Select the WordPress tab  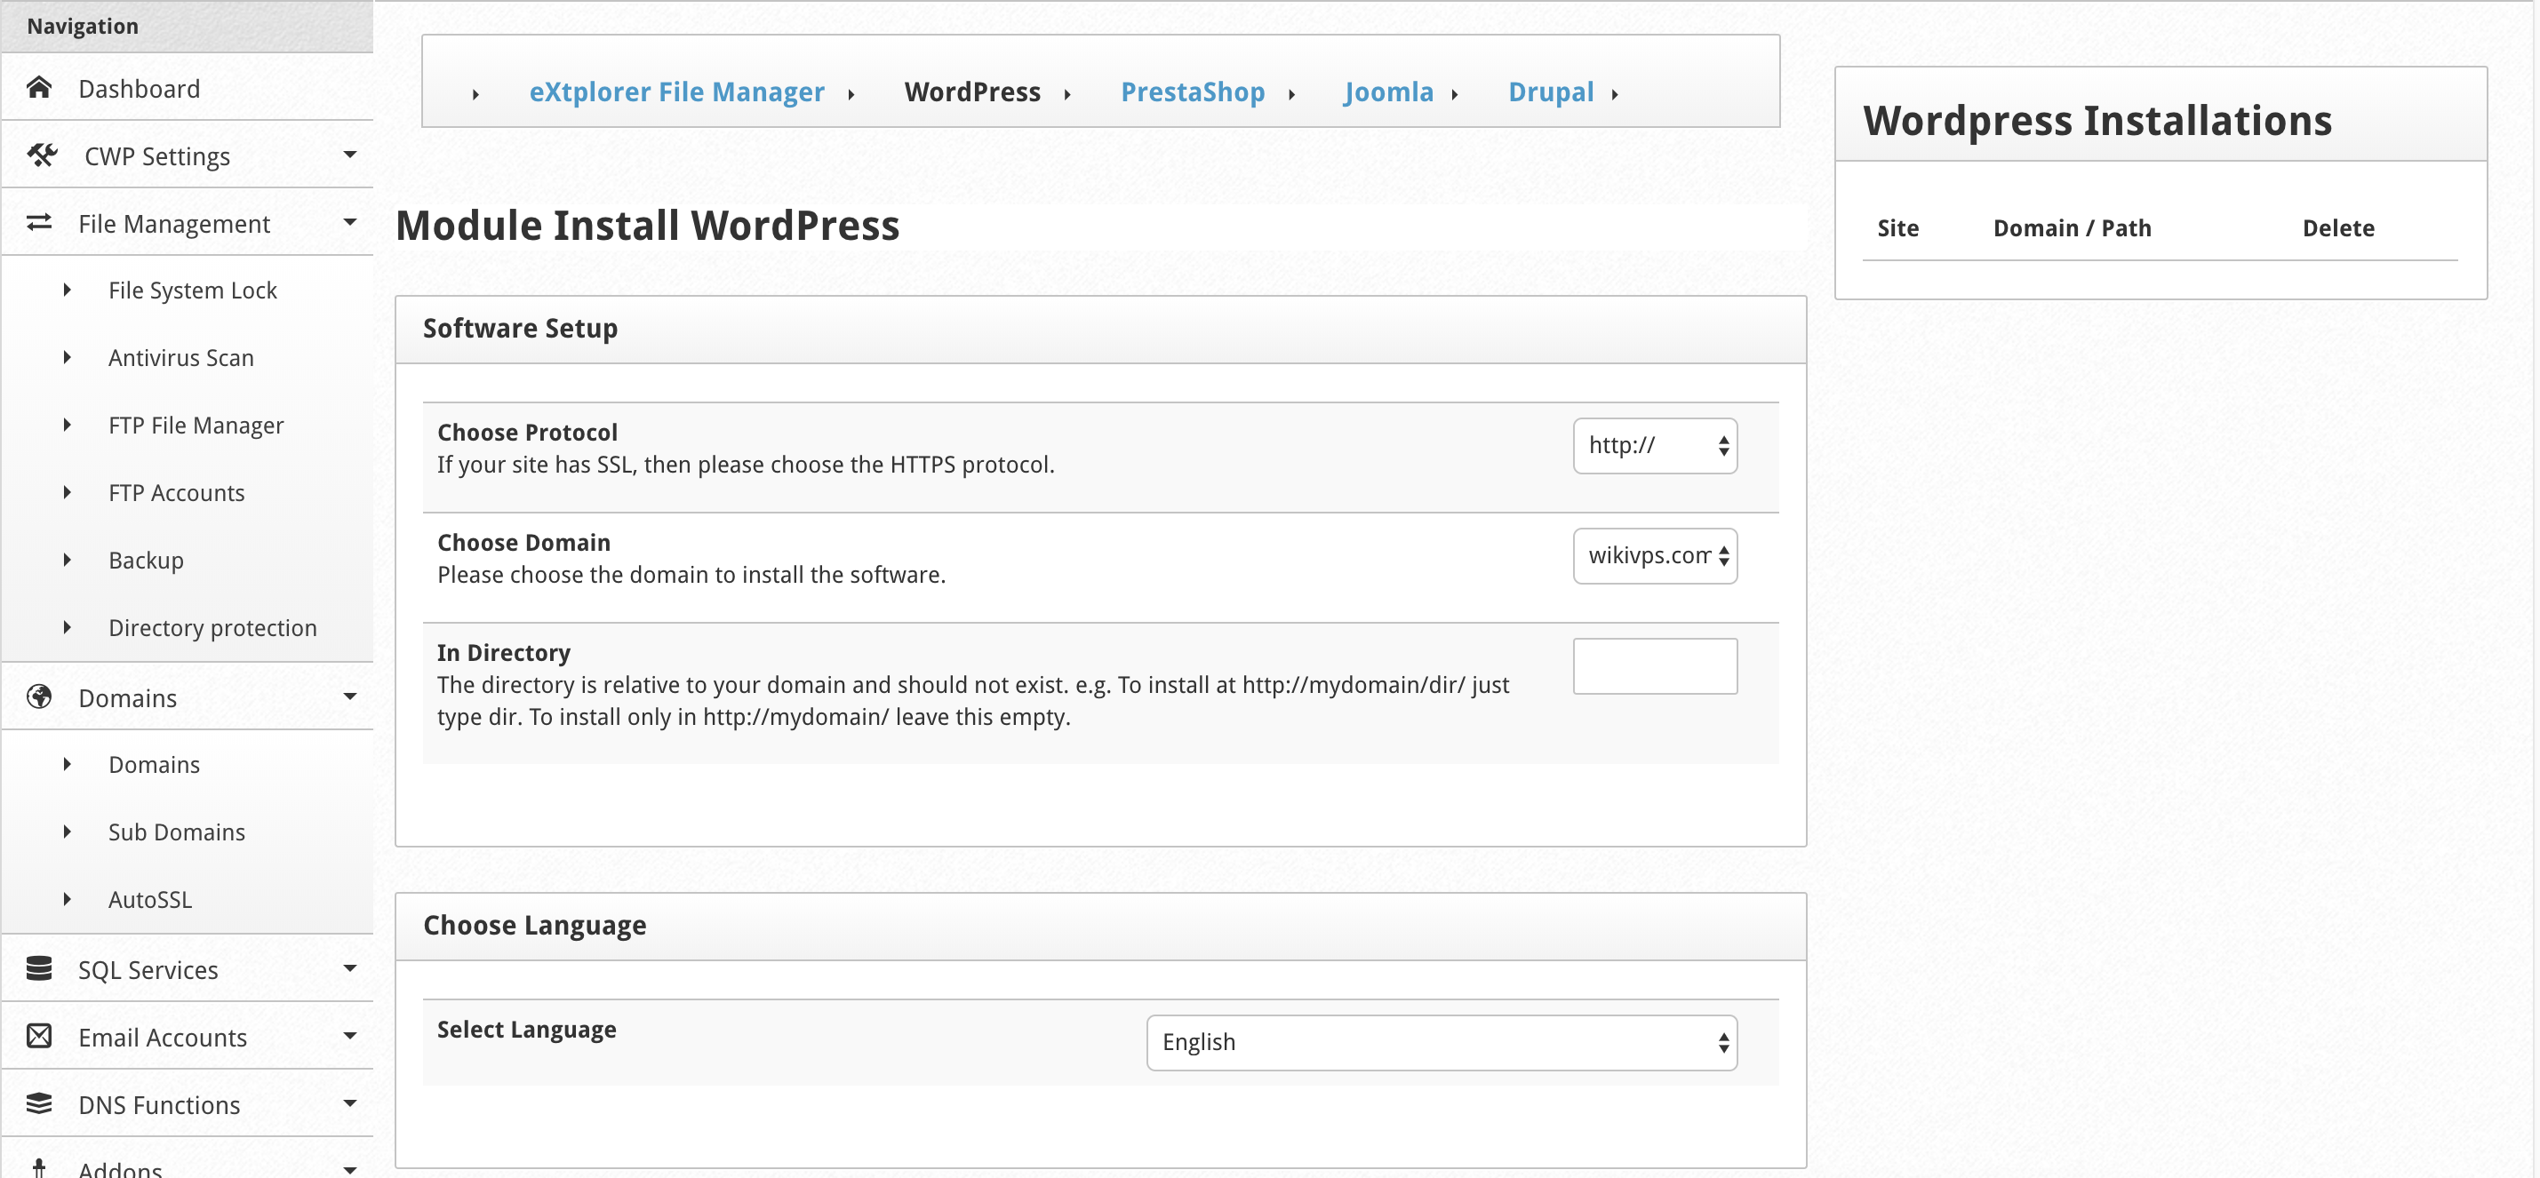click(x=972, y=92)
